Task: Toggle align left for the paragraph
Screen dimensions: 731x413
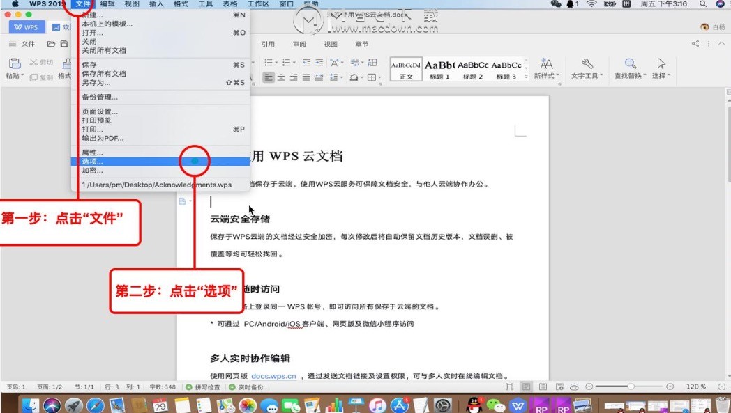Action: tap(268, 77)
